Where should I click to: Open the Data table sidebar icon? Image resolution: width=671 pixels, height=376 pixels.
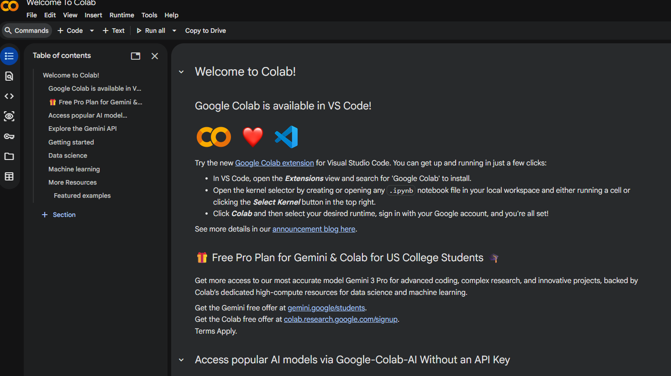(9, 176)
